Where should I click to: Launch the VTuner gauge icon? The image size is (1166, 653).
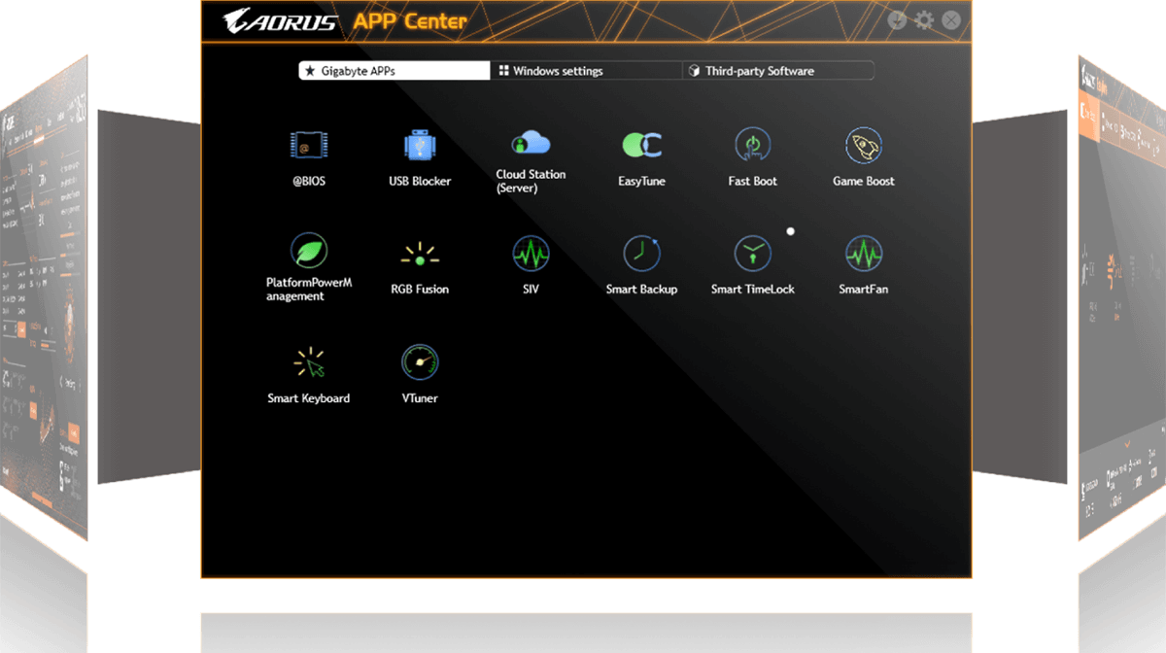click(420, 362)
